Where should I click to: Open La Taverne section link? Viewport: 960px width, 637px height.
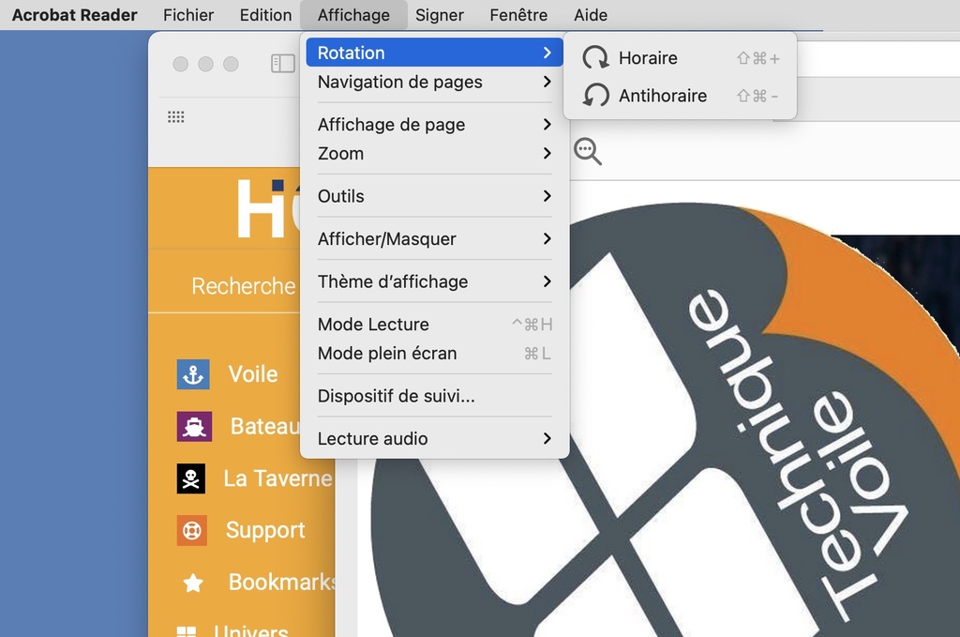click(277, 478)
